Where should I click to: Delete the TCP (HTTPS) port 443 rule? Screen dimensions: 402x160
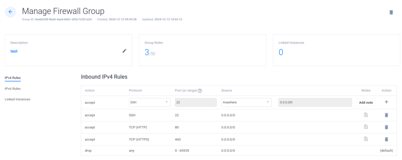click(386, 139)
